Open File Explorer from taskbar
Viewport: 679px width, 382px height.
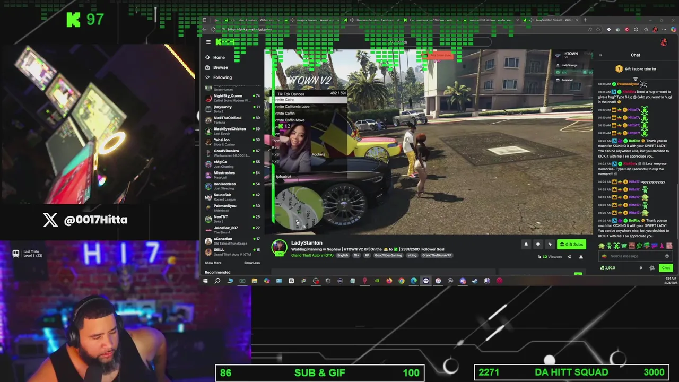[x=254, y=281]
